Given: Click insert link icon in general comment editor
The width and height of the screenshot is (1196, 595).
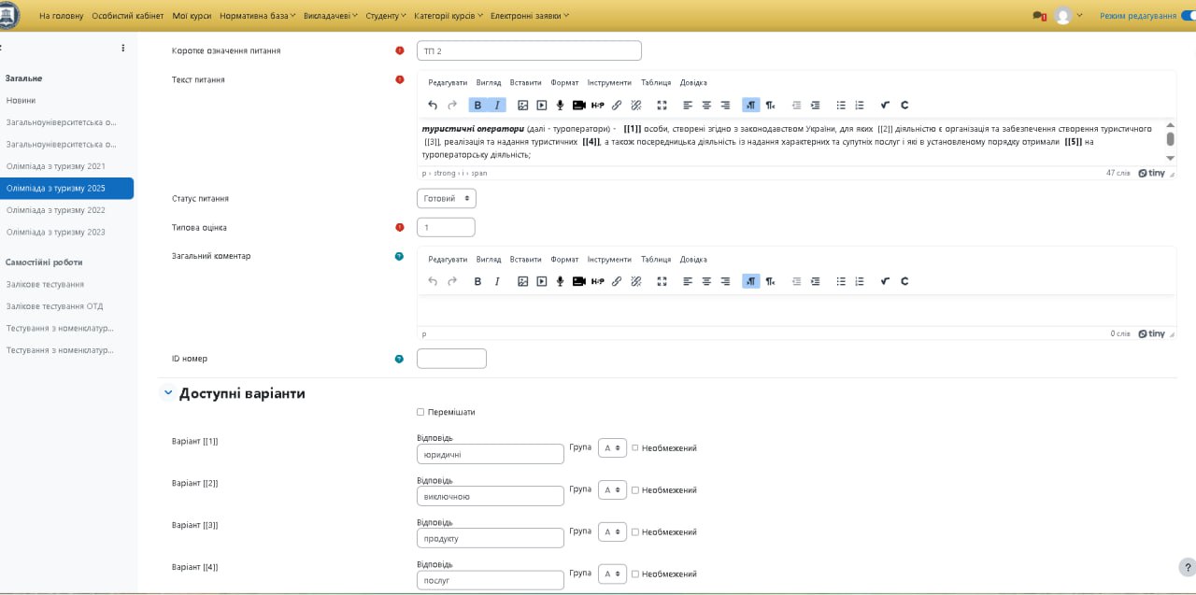Looking at the screenshot, I should (617, 281).
